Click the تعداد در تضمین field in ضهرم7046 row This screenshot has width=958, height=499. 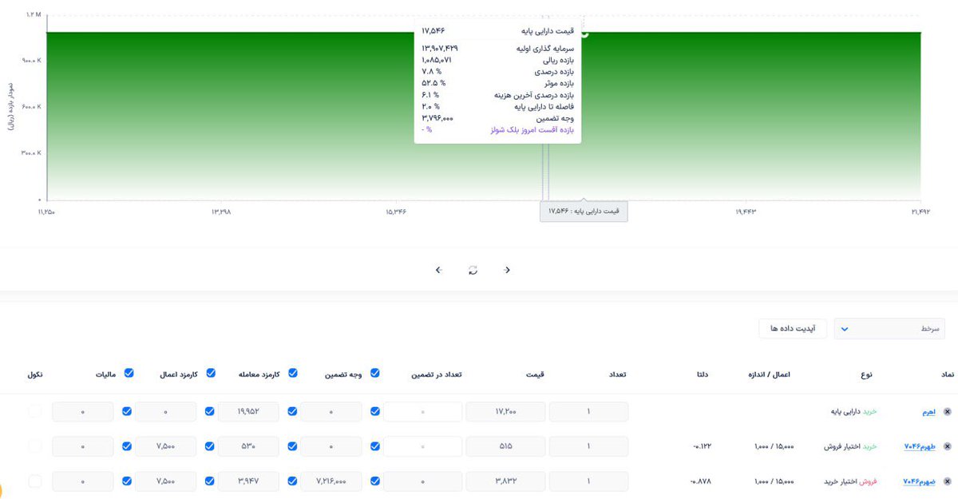[x=422, y=481]
